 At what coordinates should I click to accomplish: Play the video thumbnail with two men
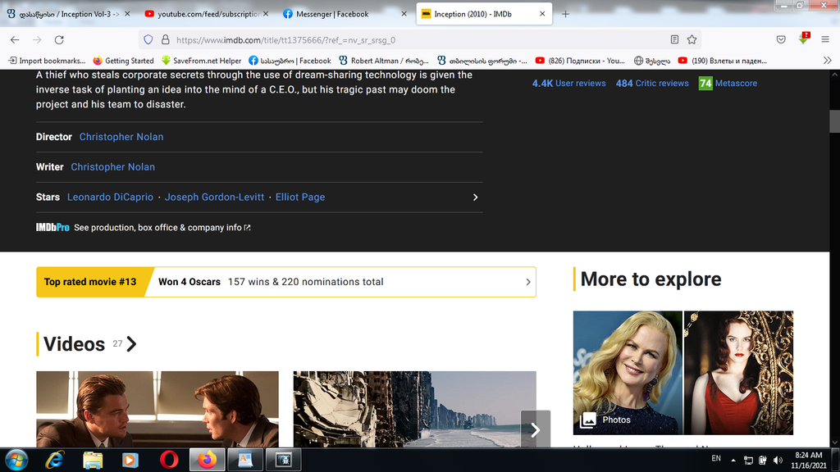coord(157,410)
